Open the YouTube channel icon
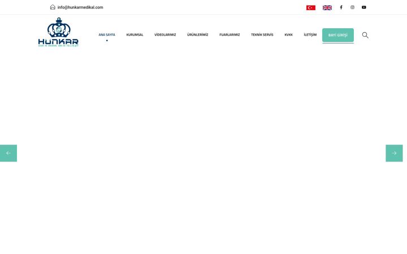 click(x=364, y=7)
